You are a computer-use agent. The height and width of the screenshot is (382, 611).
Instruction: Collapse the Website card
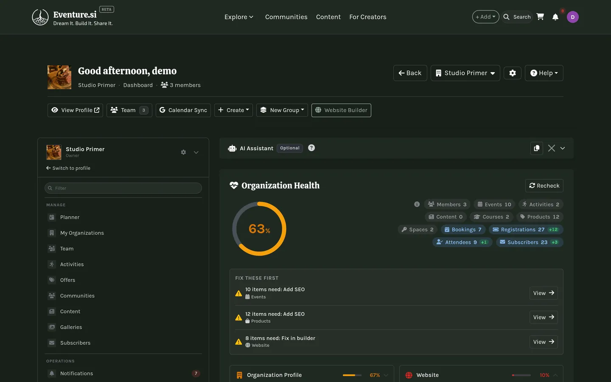tap(555, 375)
